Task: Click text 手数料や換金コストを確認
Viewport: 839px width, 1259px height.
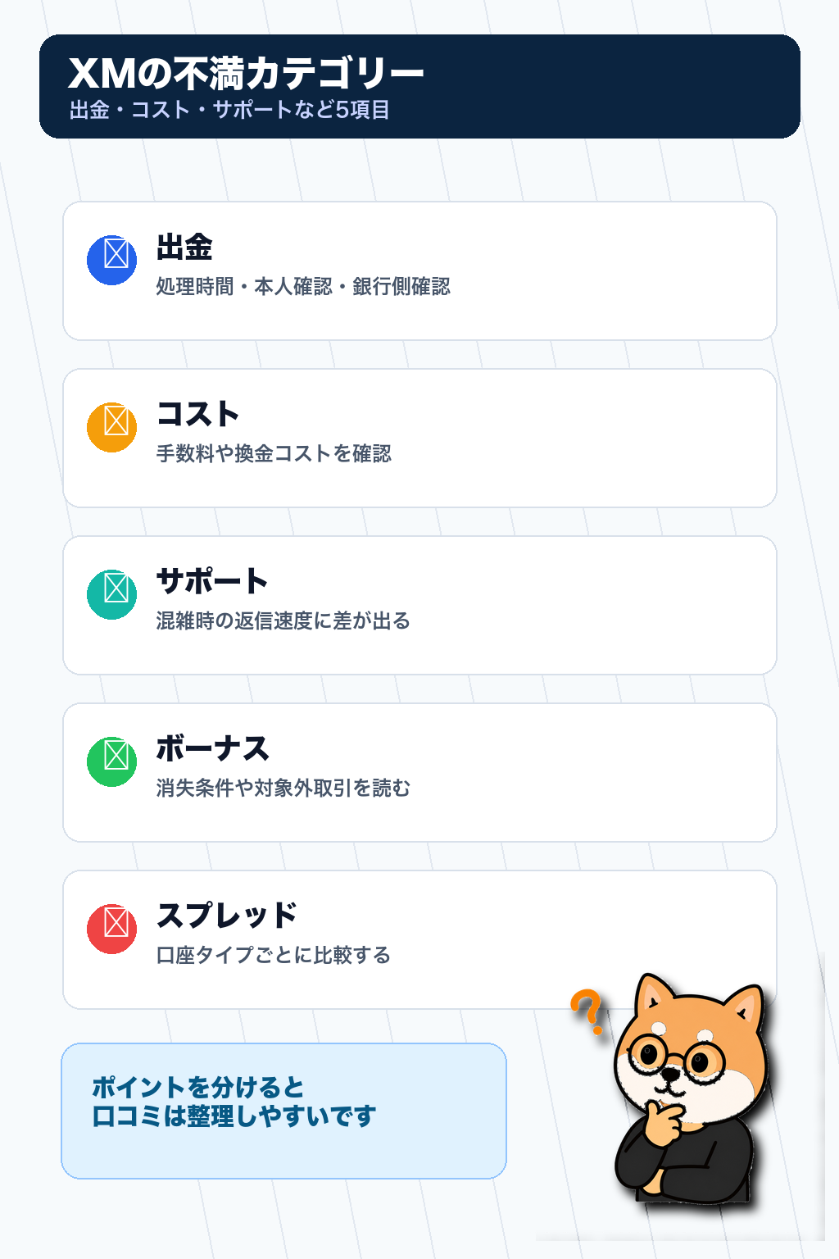Action: click(274, 453)
